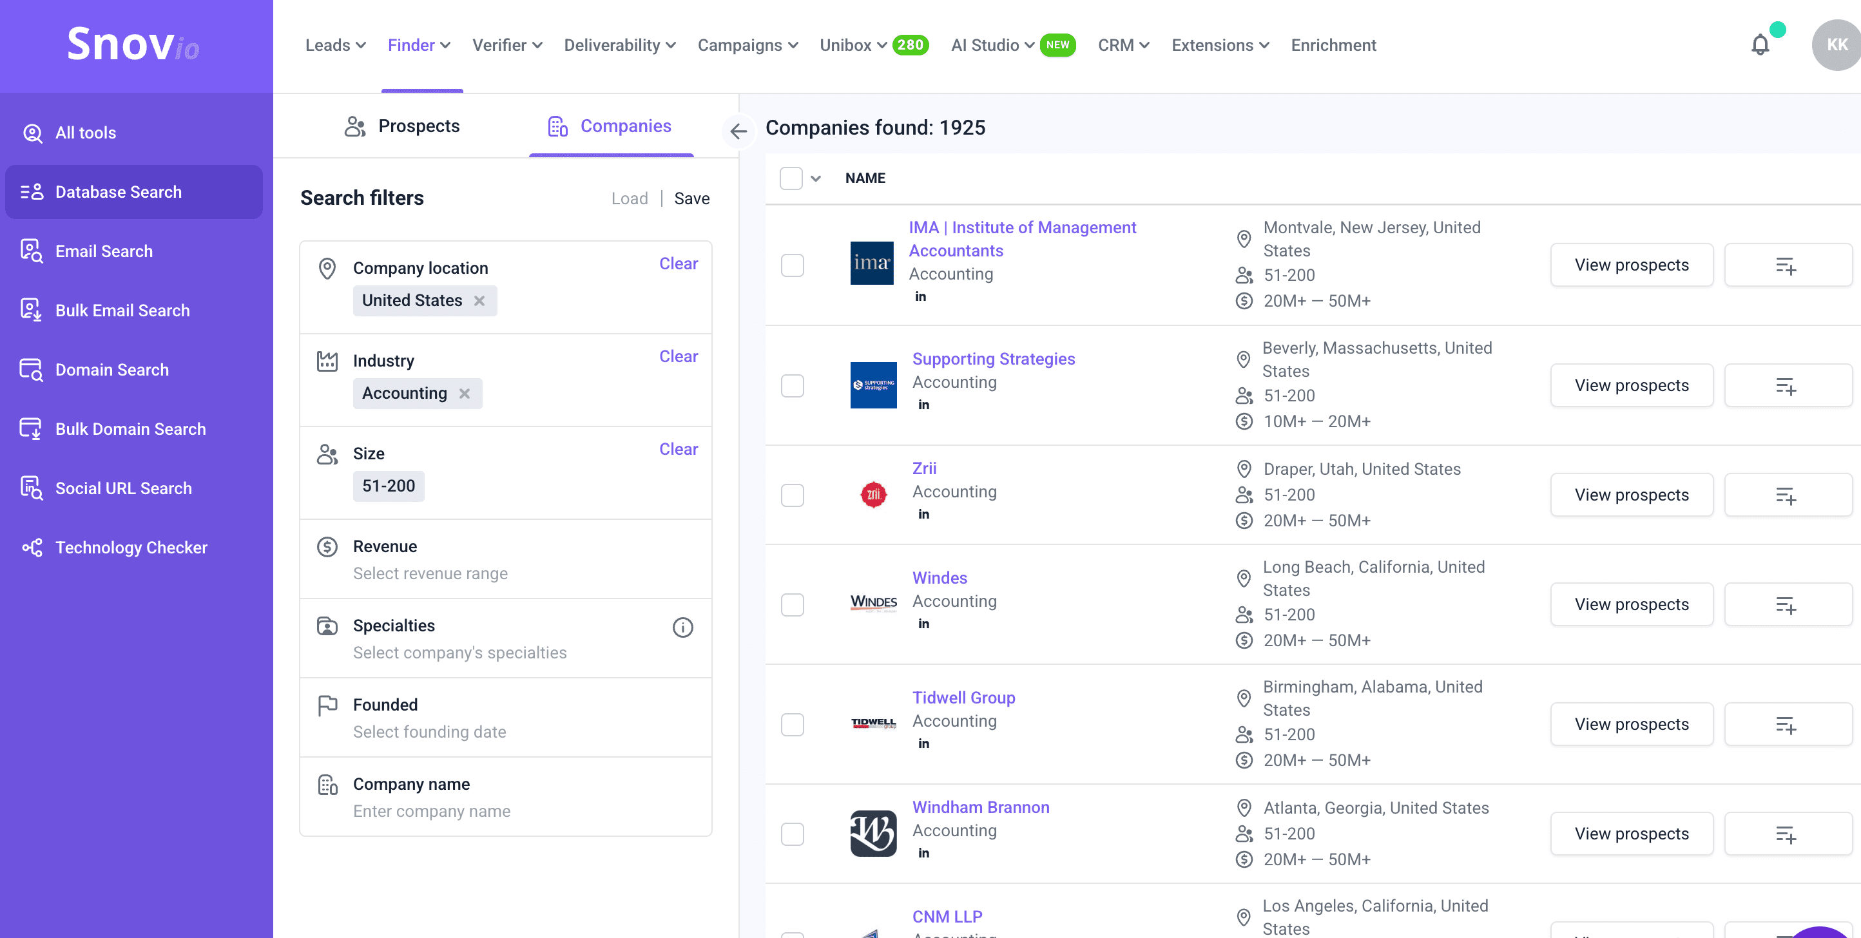Screen dimensions: 1861x938
Task: Select Database Search in sidebar
Action: [133, 192]
